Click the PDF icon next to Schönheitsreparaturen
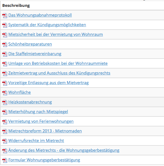 coord(5,44)
